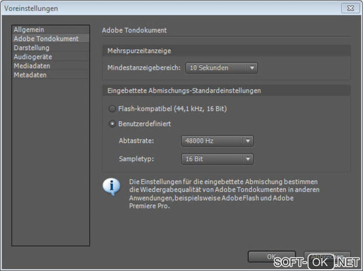Click the Abtastrate label
The image size is (363, 271).
coord(136,141)
